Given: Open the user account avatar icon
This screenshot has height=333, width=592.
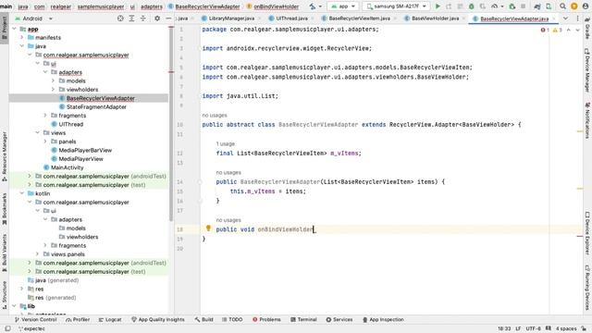Looking at the screenshot, I should click(x=586, y=6).
